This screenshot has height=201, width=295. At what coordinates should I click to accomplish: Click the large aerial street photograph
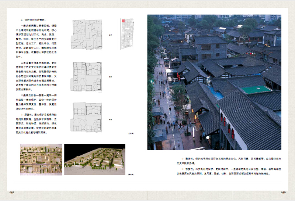point(214,82)
